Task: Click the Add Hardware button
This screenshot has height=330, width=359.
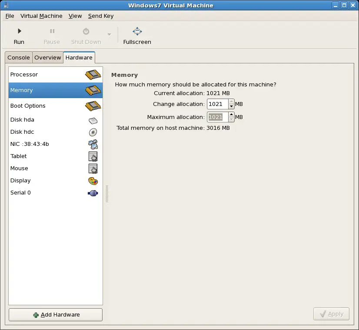Action: 56,315
